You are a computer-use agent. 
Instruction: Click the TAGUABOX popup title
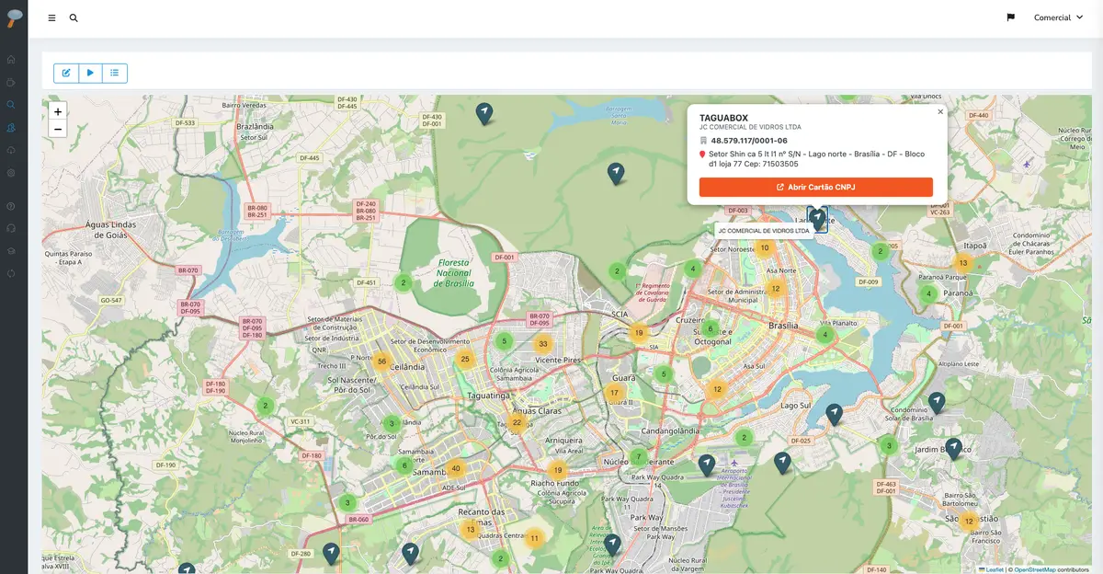coord(724,118)
